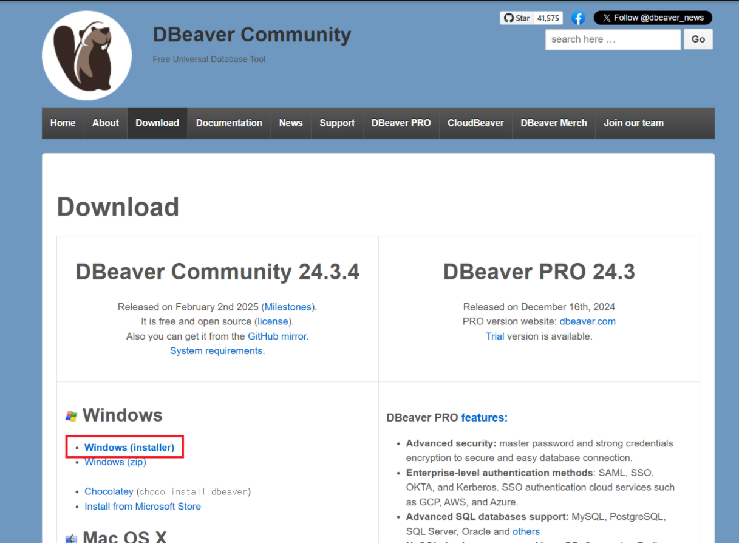Open the Trial version link

tap(495, 336)
